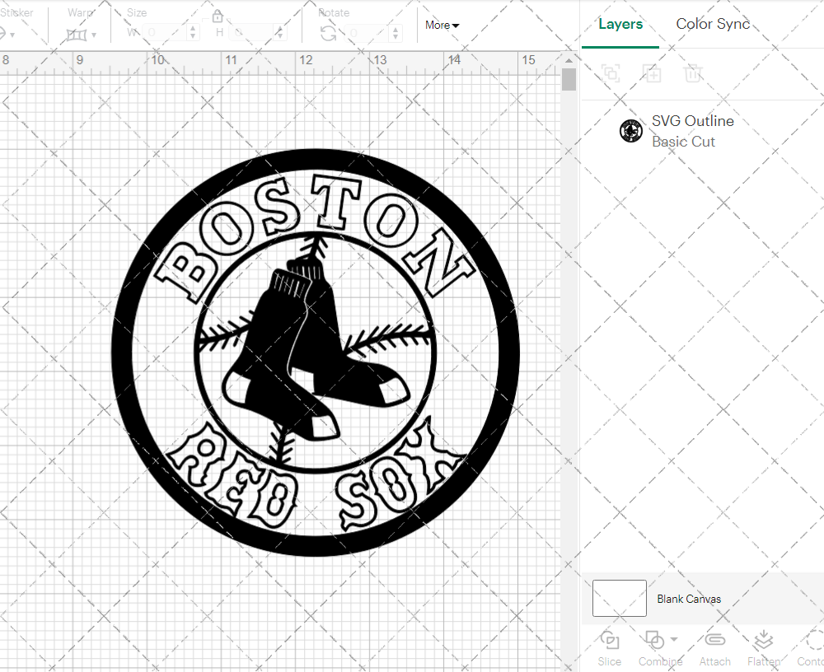Click the Warp tool icon
Viewport: 824px width, 672px height.
click(77, 35)
